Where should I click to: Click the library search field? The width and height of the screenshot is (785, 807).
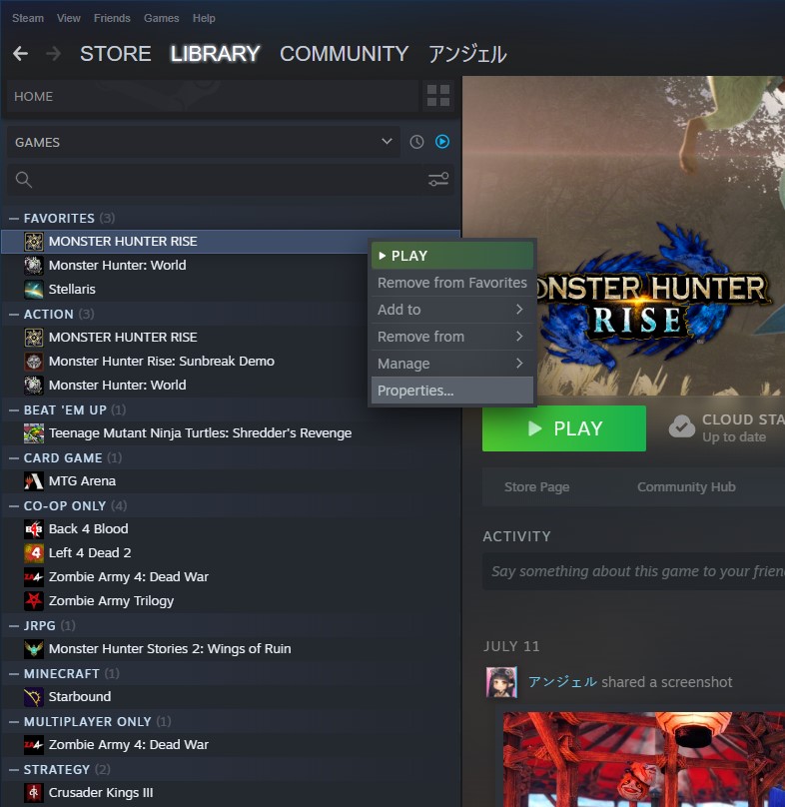(220, 180)
